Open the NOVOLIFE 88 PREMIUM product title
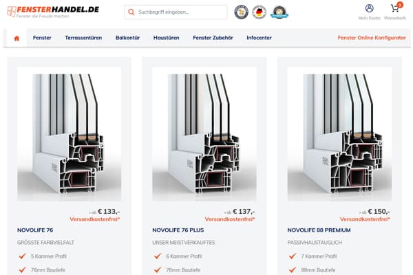 319,230
